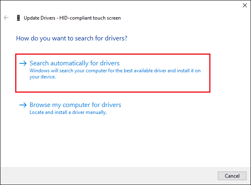Click the device icon beside Update Drivers title
The height and width of the screenshot is (185, 251).
pos(18,18)
